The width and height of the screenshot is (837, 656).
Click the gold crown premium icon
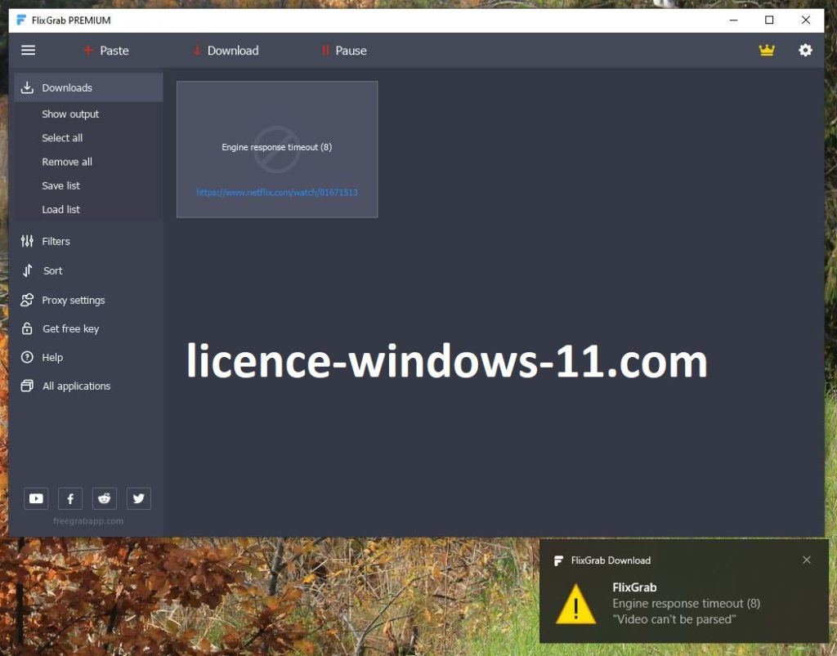766,51
